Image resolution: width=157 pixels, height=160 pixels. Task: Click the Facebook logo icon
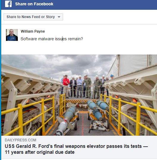pos(8,4)
